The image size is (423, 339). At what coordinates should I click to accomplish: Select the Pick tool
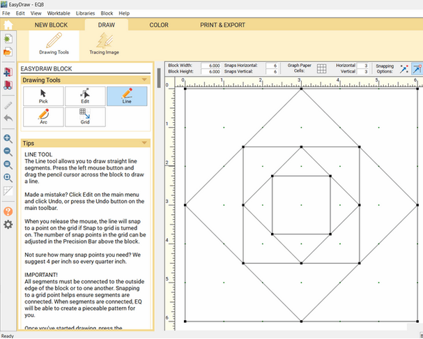(x=43, y=96)
